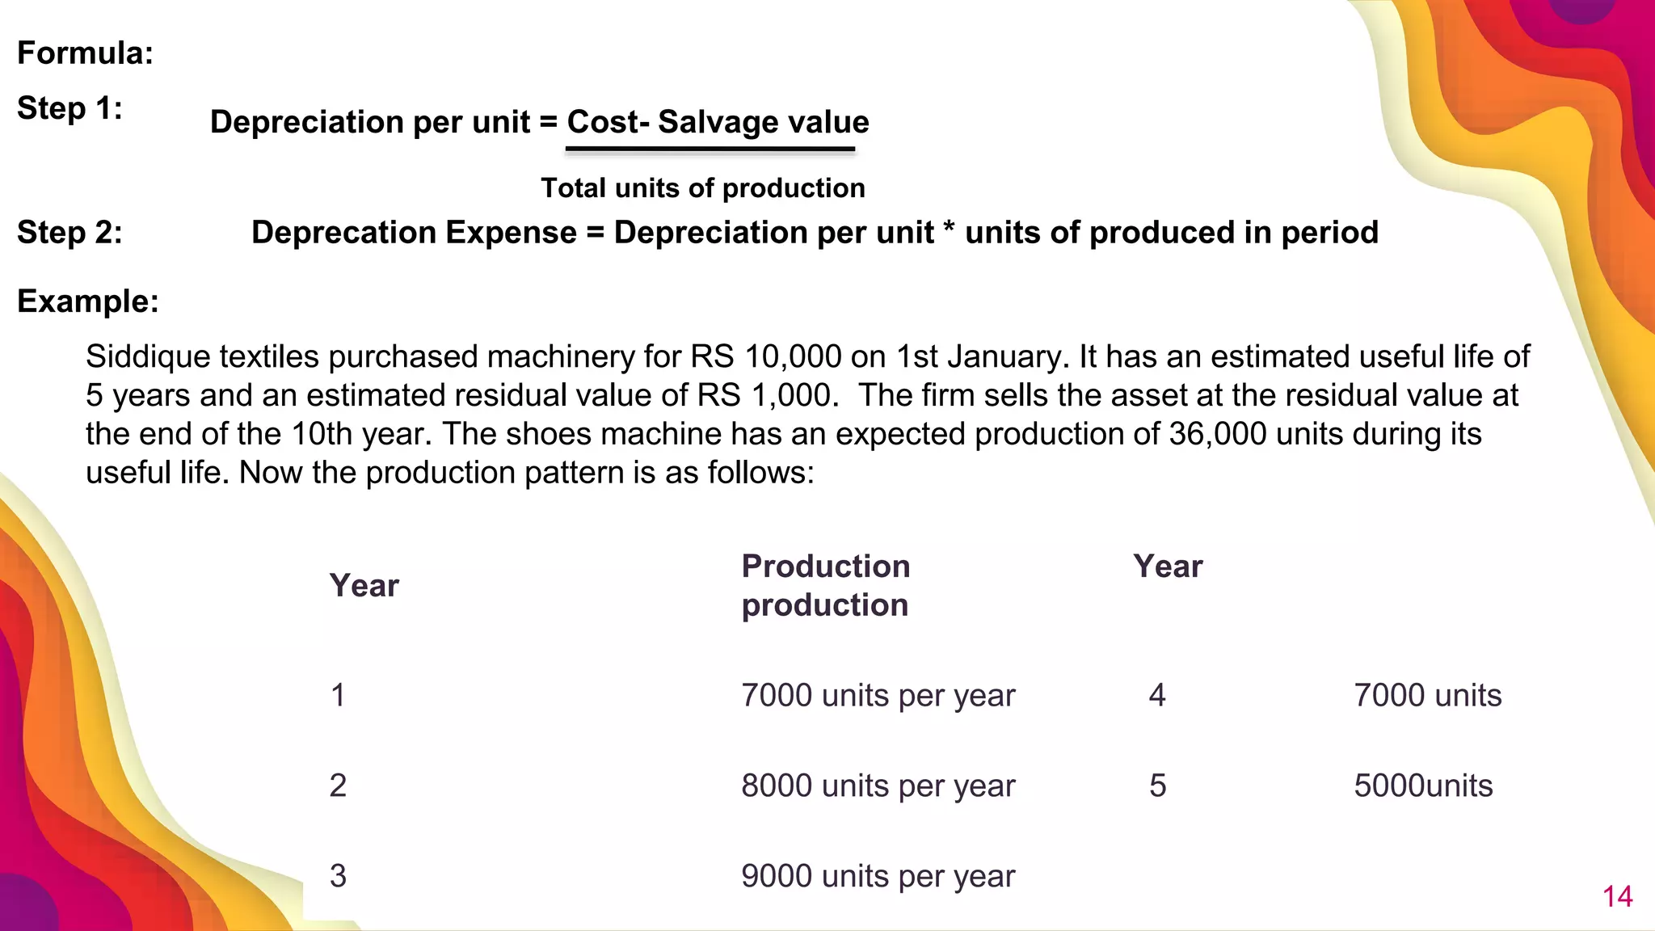Screen dimensions: 1655x931
Task: Click the year '4' table cell
Action: tap(1157, 696)
